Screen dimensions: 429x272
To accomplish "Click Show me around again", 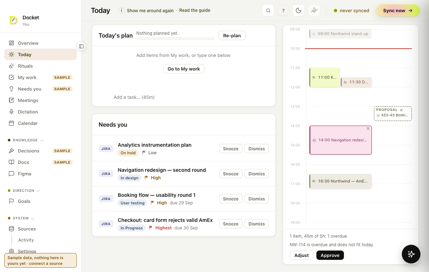I will (150, 10).
